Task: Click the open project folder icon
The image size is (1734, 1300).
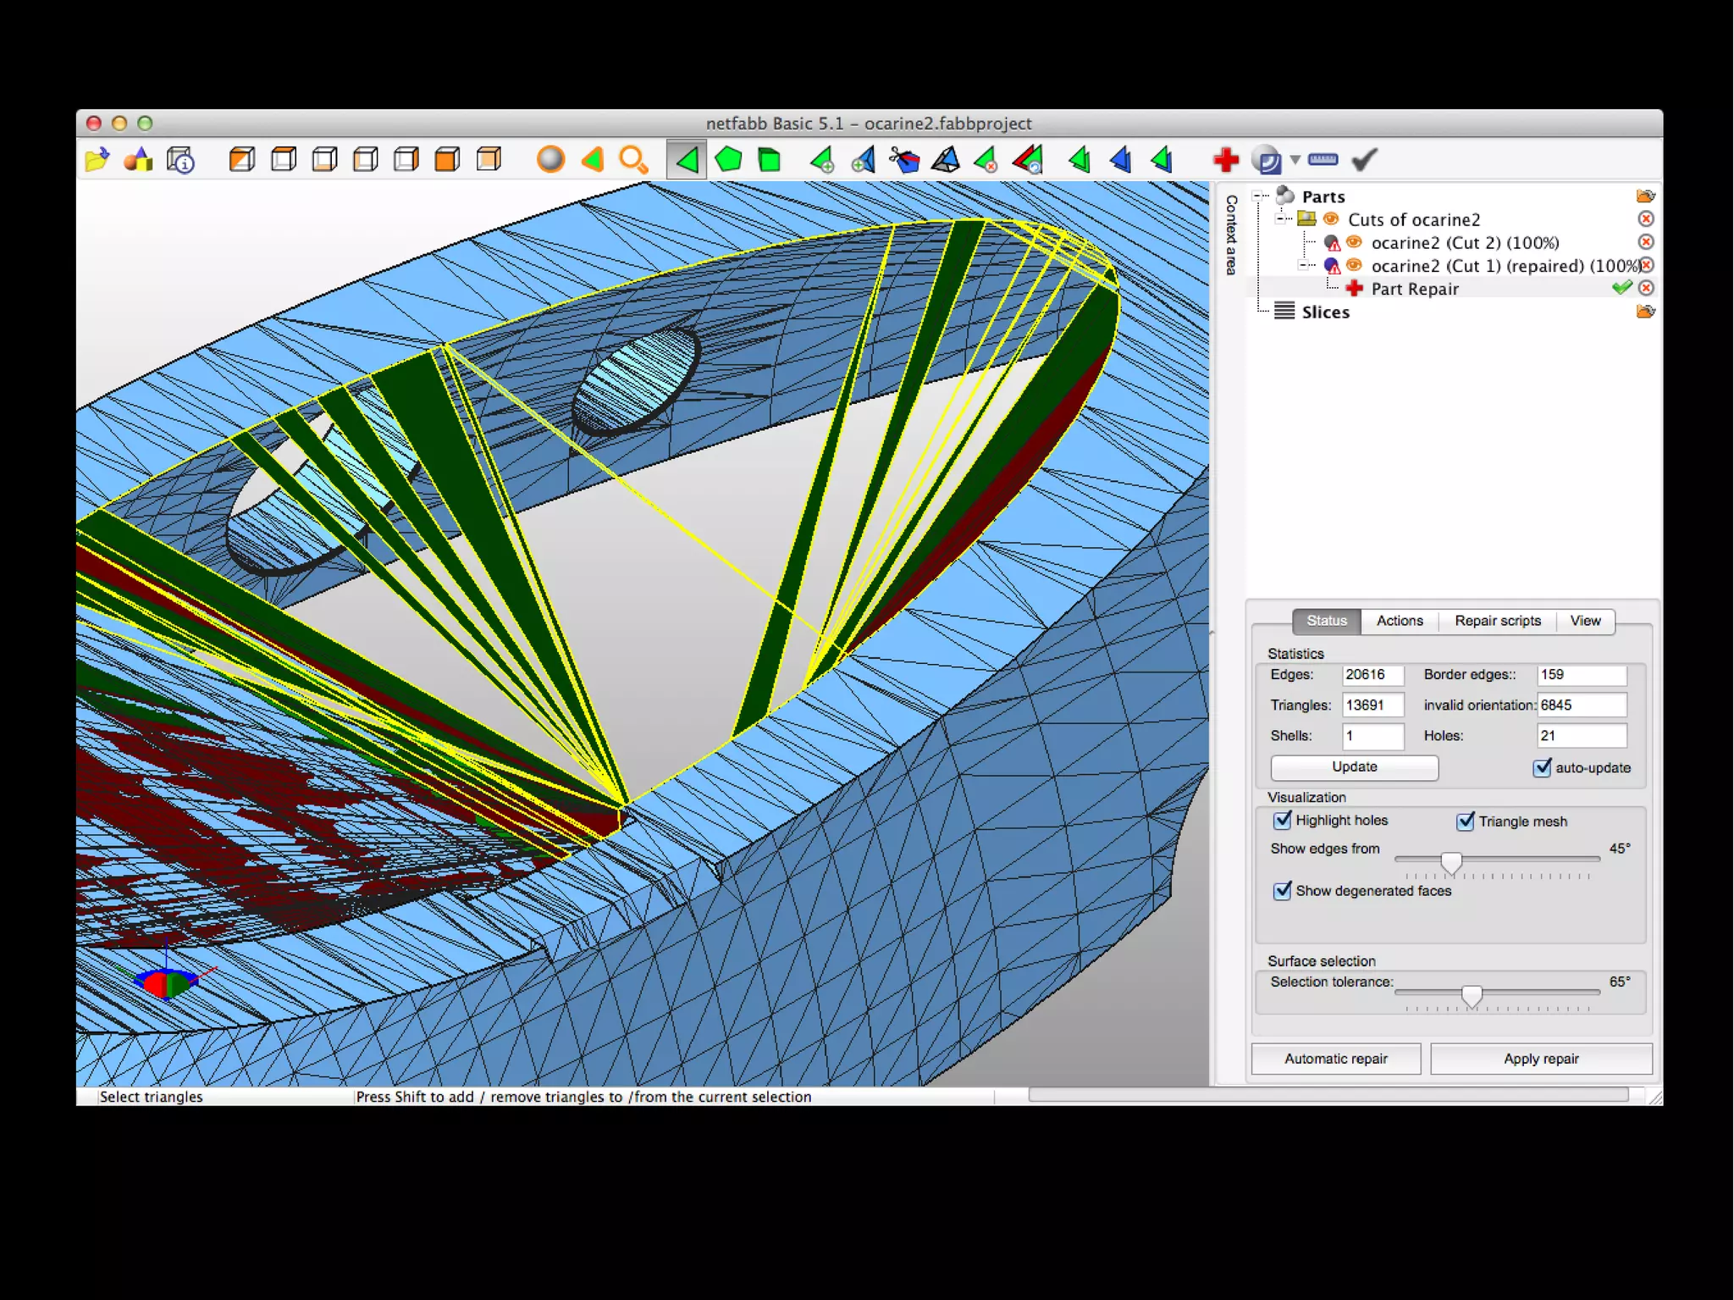Action: pos(97,159)
